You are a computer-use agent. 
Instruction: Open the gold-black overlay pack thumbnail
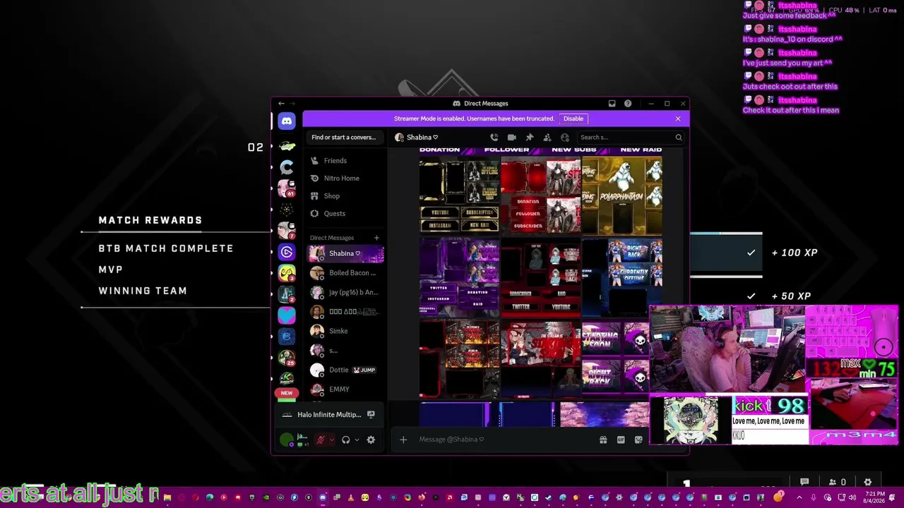[x=460, y=196]
